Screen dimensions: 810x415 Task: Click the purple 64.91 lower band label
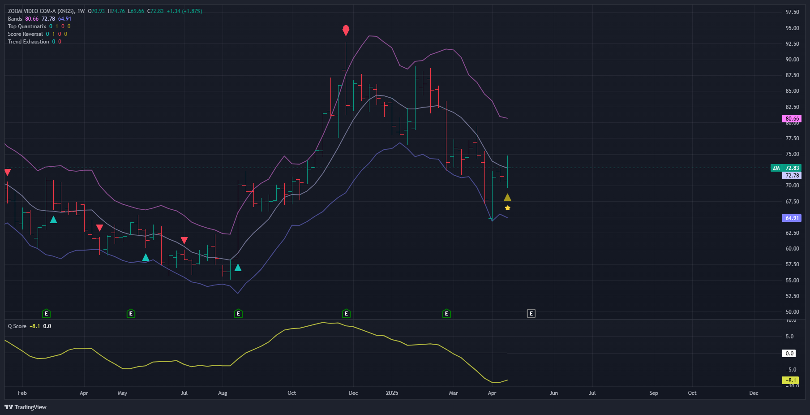pos(792,218)
